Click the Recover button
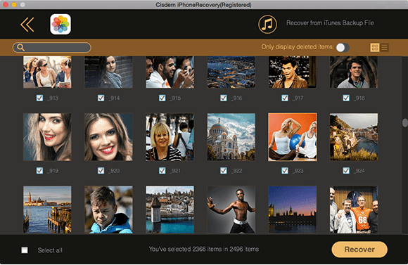408x265 pixels. [x=359, y=250]
